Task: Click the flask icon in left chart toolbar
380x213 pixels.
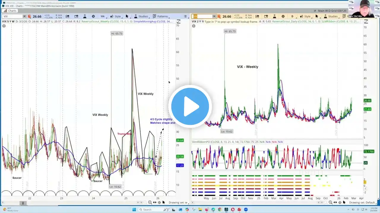Action: pyautogui.click(x=85, y=17)
